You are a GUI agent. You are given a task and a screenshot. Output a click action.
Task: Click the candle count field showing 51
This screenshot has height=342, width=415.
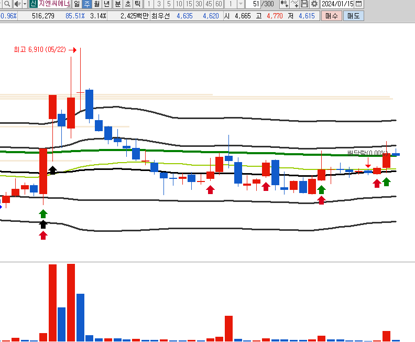tap(253, 4)
